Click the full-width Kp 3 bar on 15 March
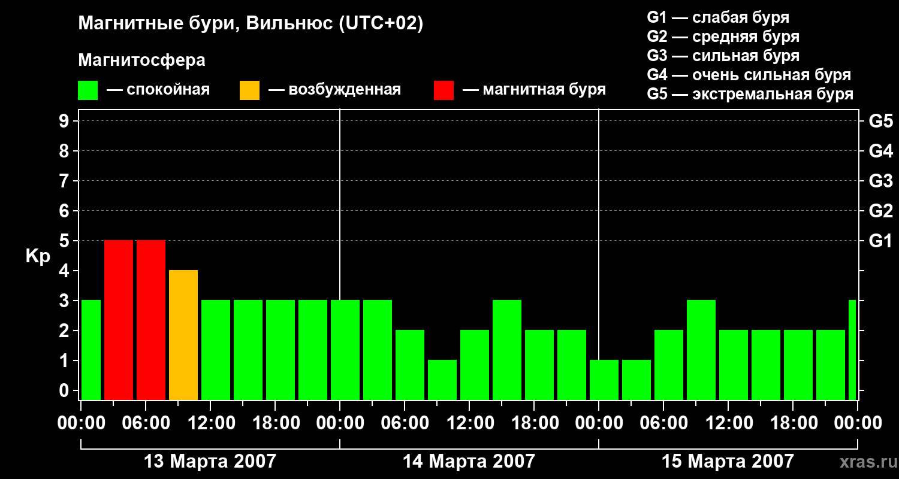 pyautogui.click(x=701, y=350)
